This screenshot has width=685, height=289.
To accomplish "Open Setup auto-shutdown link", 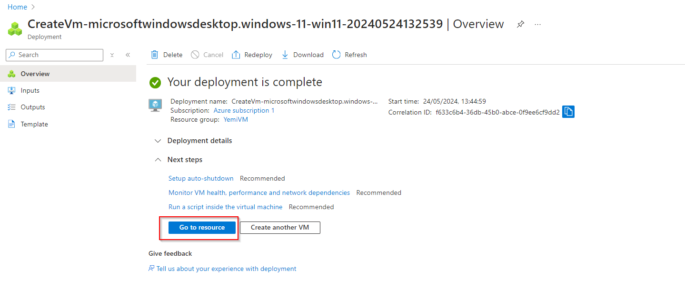I will click(201, 178).
